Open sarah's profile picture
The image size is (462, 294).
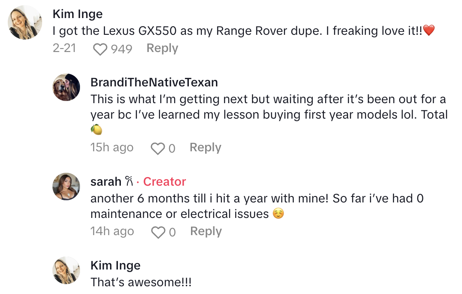tap(66, 187)
